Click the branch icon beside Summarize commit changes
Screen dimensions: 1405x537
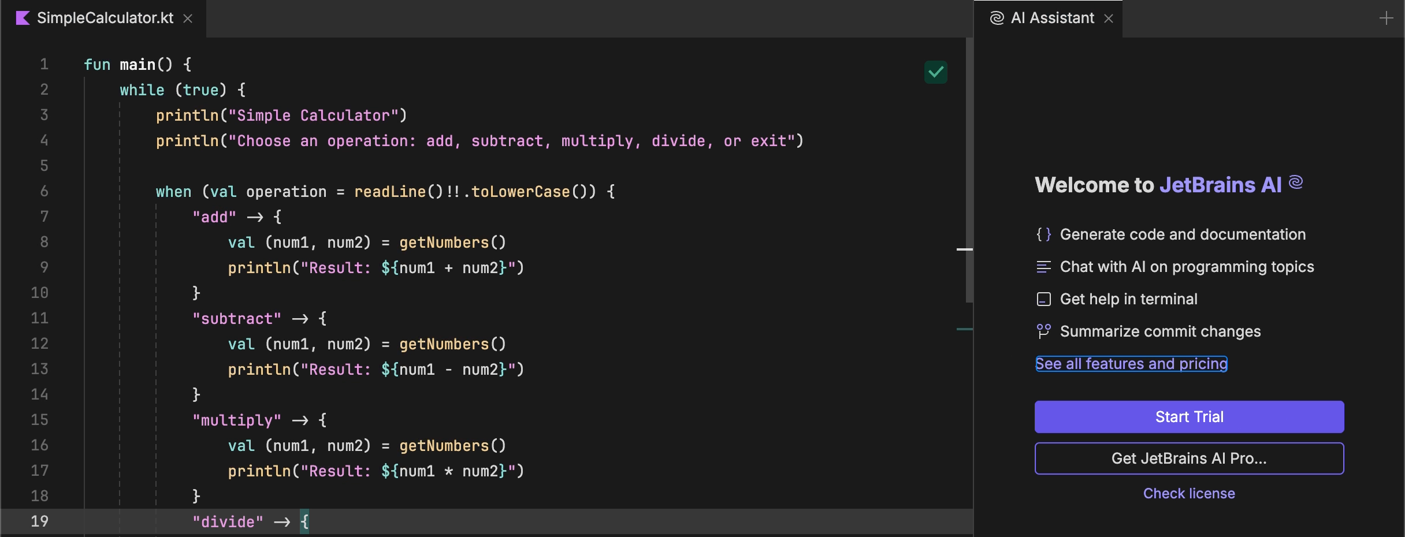(x=1043, y=331)
